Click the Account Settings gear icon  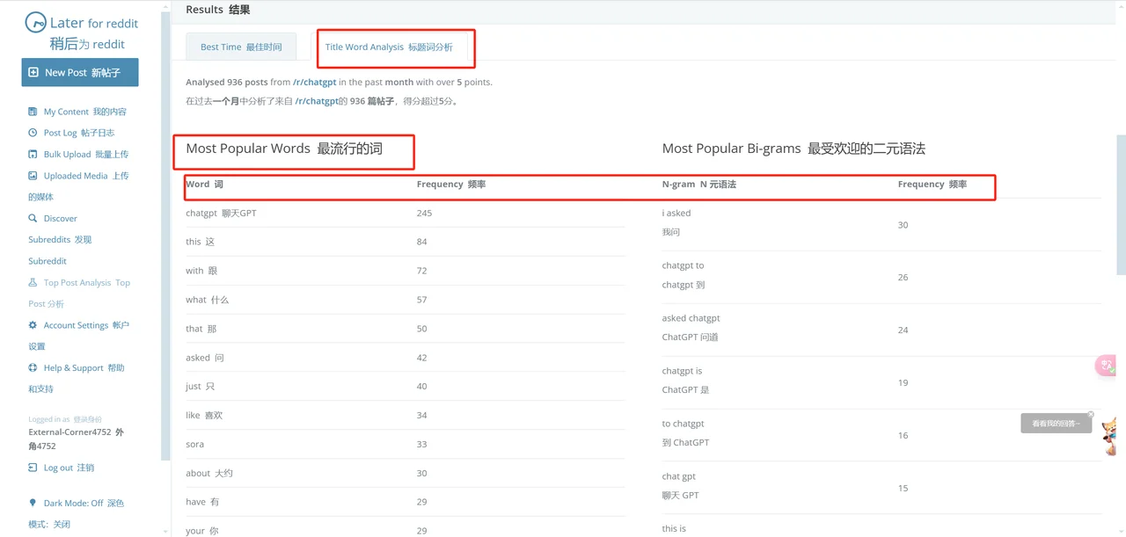[x=33, y=325]
